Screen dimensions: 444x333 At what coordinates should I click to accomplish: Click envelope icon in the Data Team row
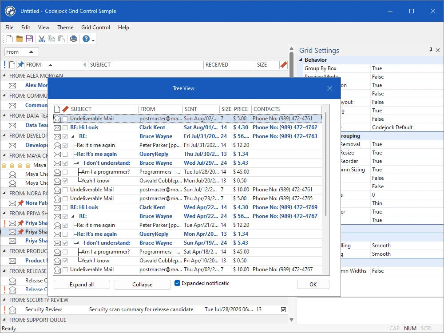coord(12,126)
